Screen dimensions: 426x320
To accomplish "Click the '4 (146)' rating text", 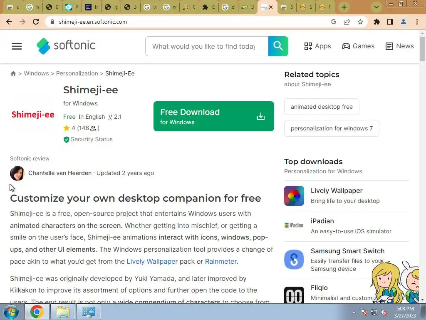I will click(x=85, y=128).
